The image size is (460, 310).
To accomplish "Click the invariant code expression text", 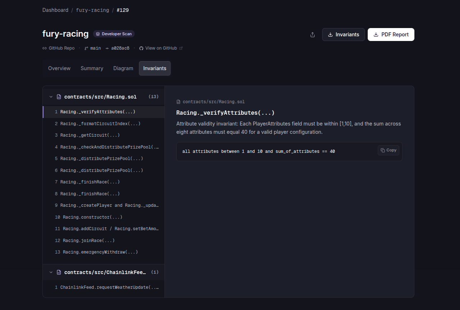I will coord(259,151).
